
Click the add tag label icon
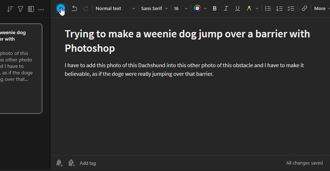(x=72, y=163)
